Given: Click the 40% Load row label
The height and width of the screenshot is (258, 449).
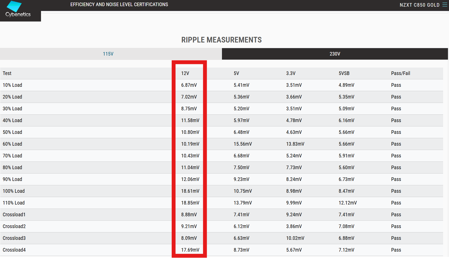Looking at the screenshot, I should [12, 121].
